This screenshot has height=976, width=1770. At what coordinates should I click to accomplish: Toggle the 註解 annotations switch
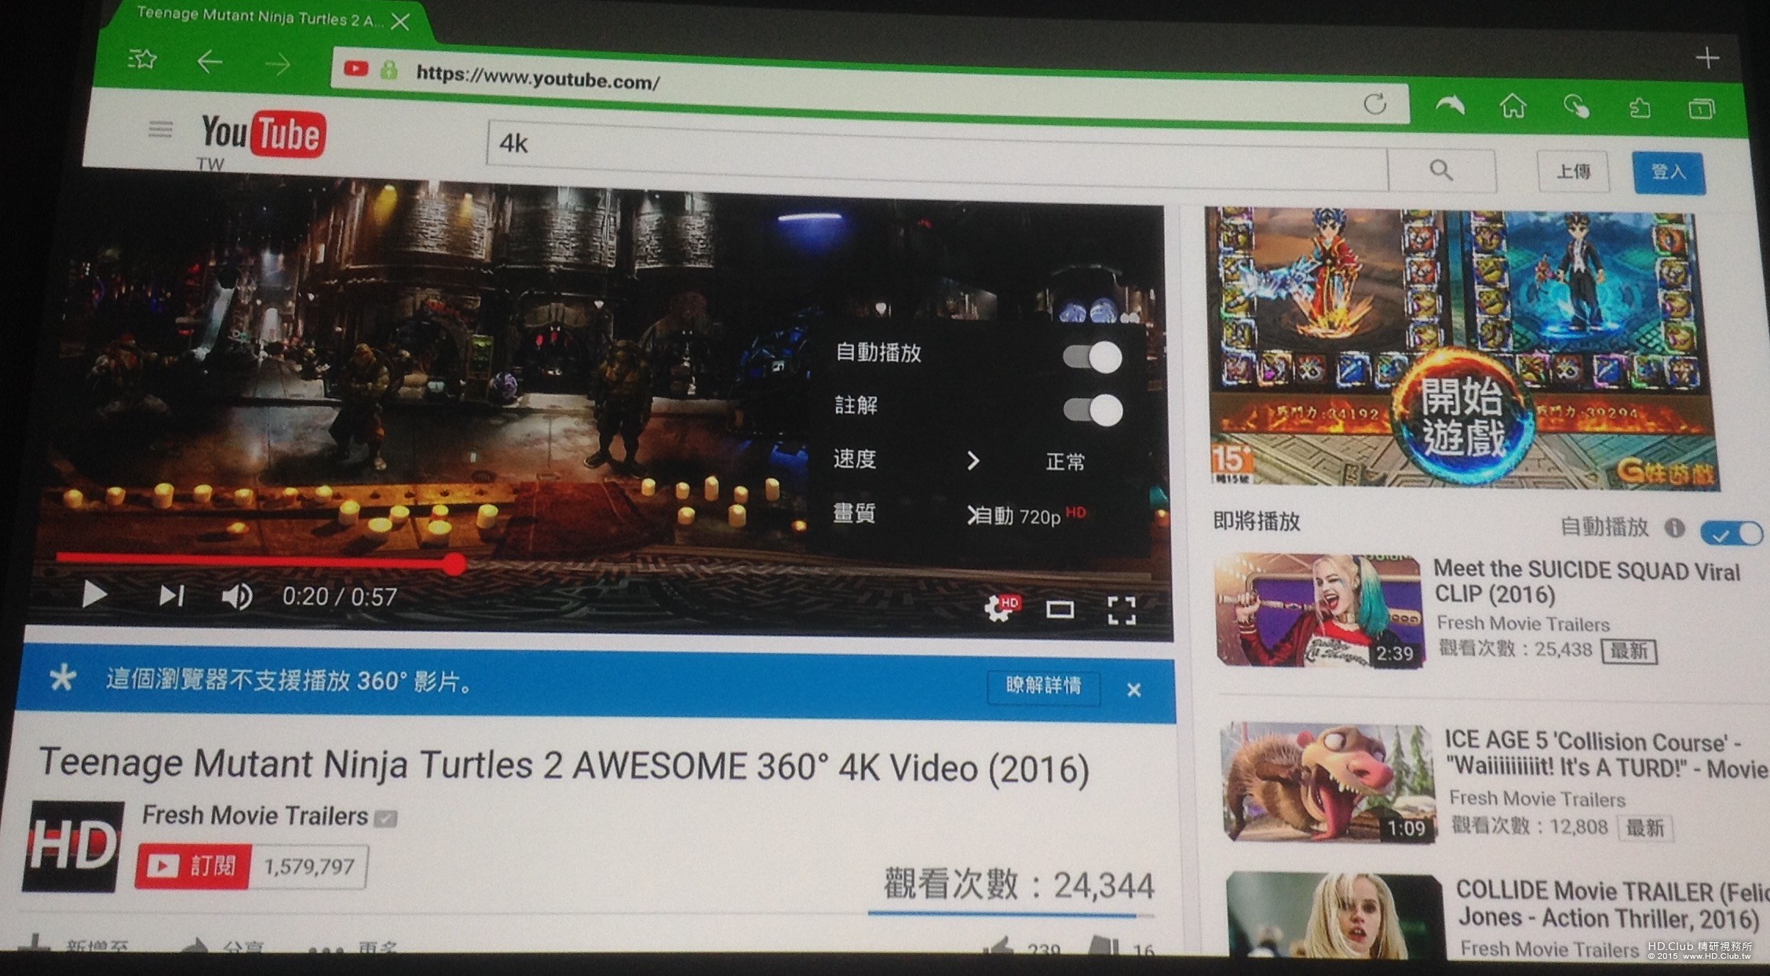pyautogui.click(x=1093, y=410)
